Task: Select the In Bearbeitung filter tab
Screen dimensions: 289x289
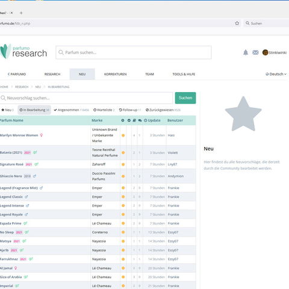Action: coord(34,110)
